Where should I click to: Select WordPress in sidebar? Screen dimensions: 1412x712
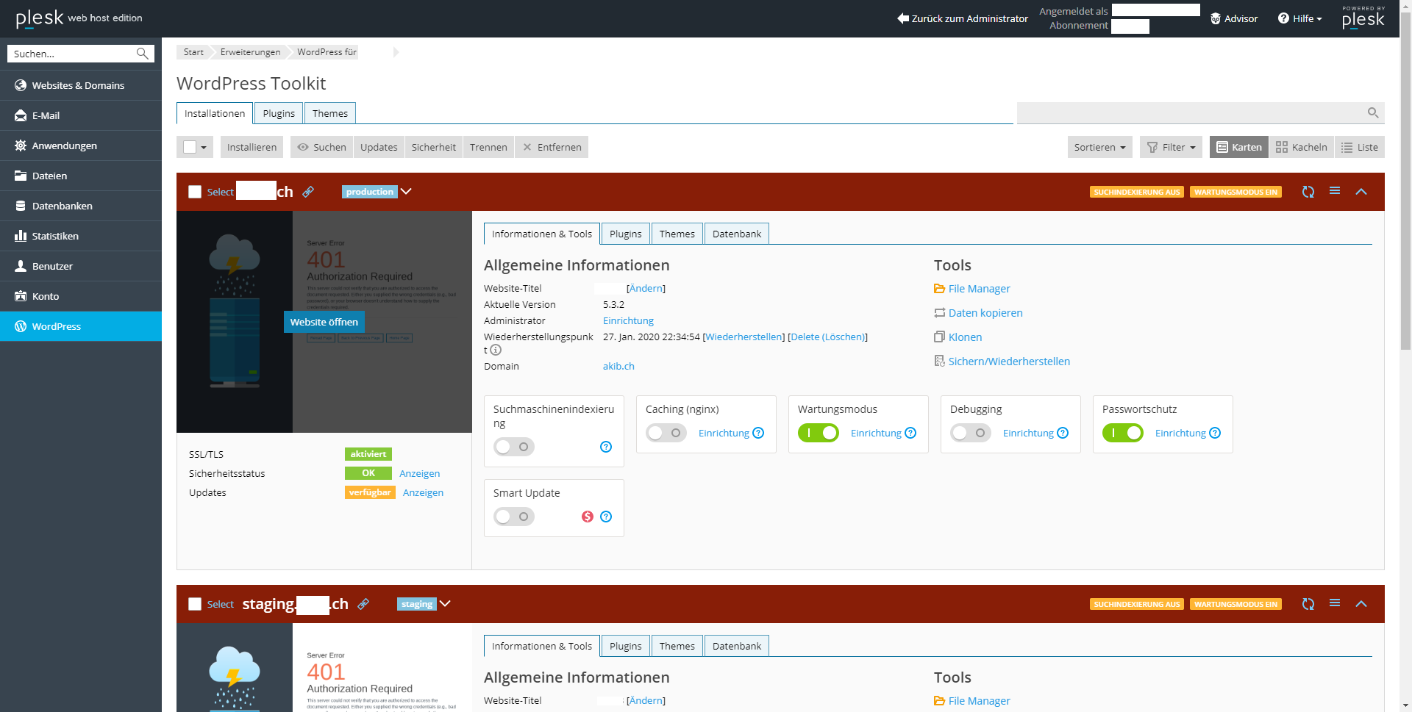point(81,326)
